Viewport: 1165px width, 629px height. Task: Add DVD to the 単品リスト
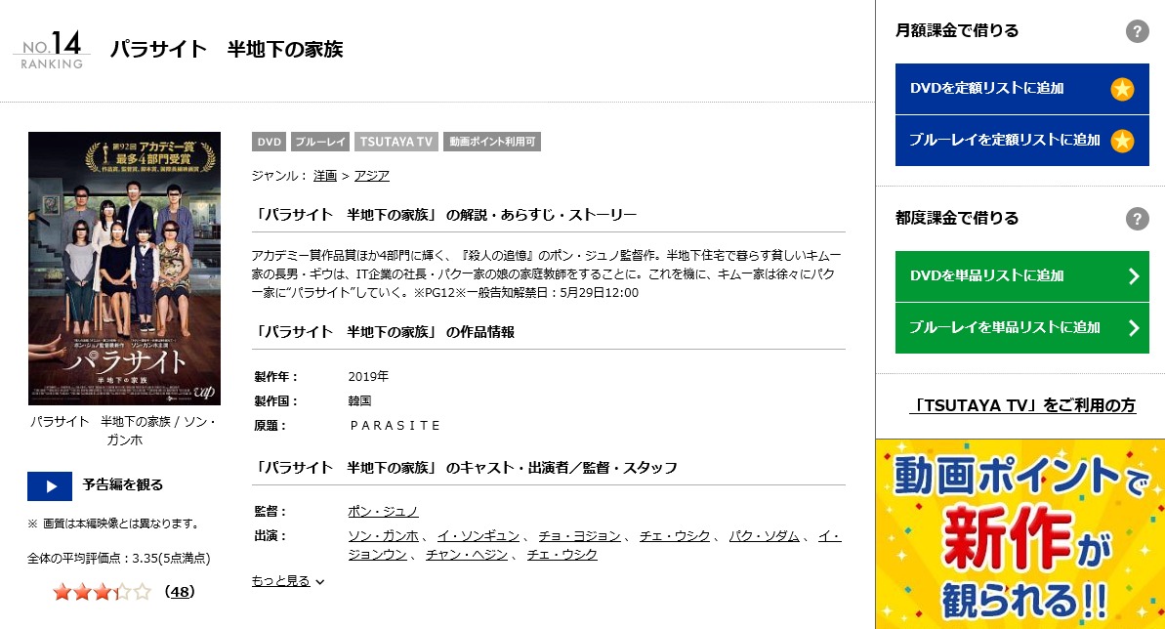1021,275
